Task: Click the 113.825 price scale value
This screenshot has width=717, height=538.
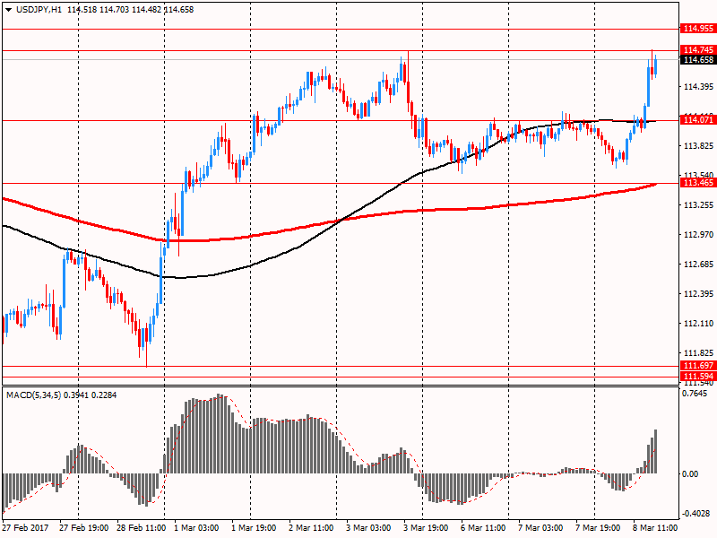Action: pyautogui.click(x=698, y=146)
